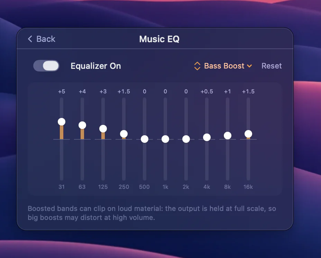
Task: Click the 16k band slider knob
Action: pos(248,134)
